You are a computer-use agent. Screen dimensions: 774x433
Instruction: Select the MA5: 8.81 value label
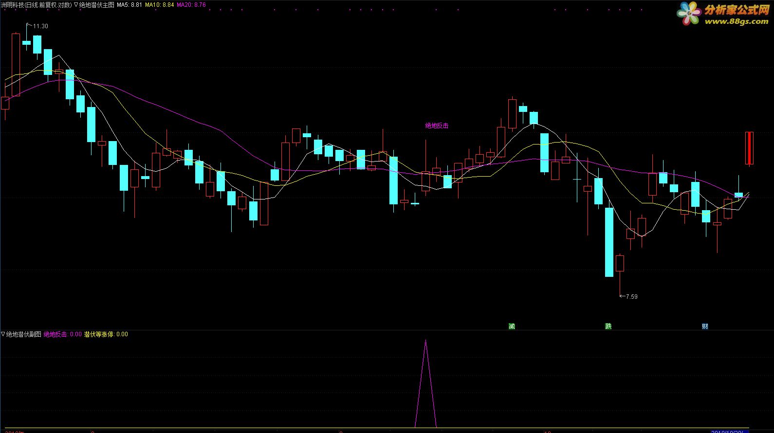(129, 5)
